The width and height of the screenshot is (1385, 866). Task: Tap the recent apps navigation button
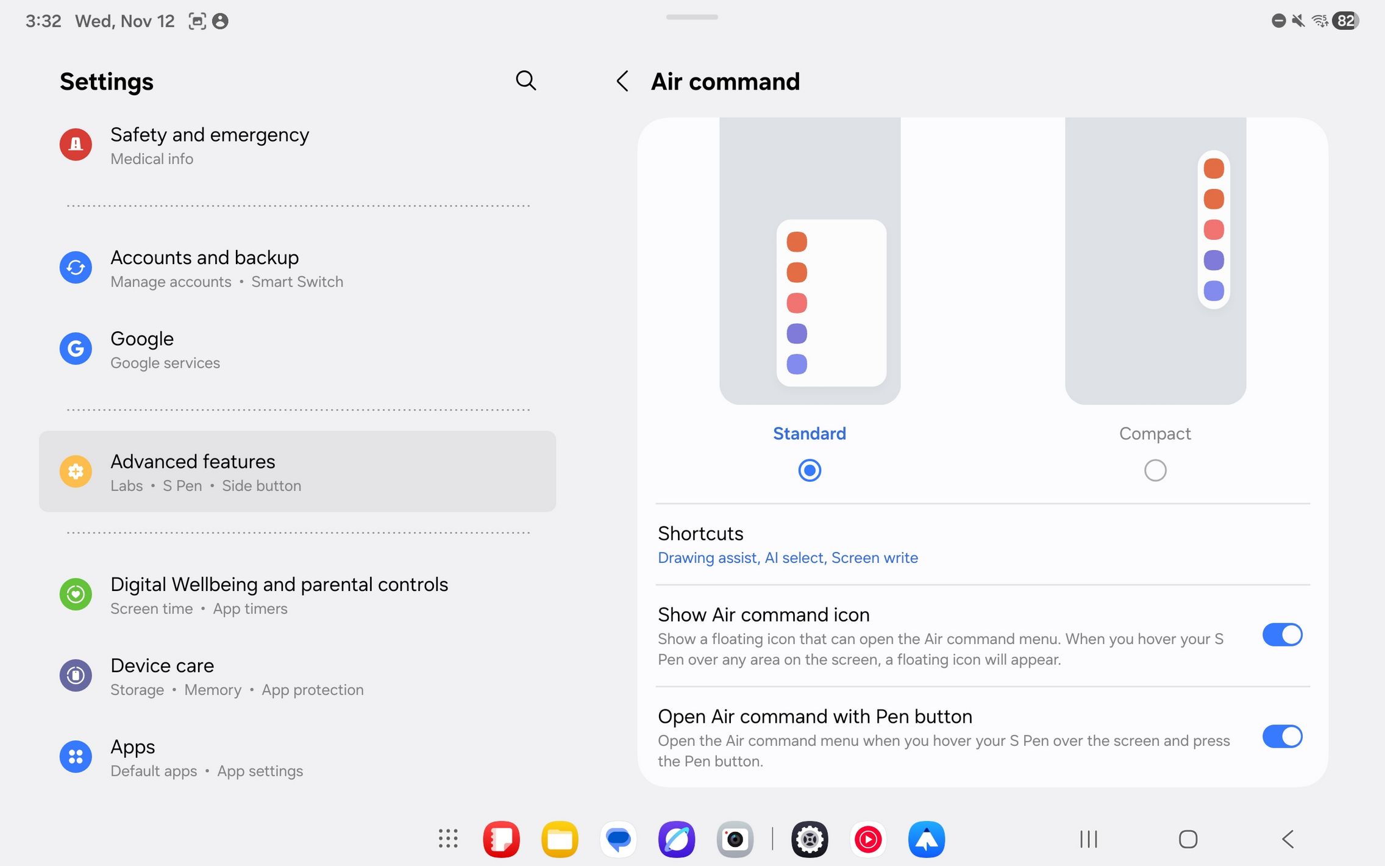pos(1088,839)
